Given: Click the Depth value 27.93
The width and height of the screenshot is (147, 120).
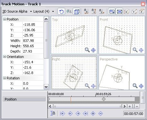Looking at the screenshot, I should coord(33,51).
